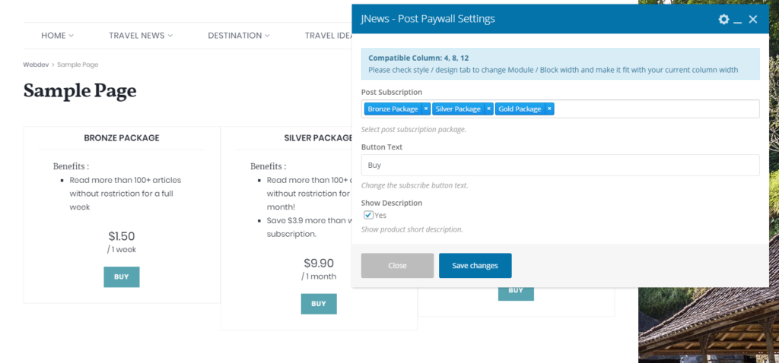Close the Post Paywall Settings dialog
This screenshot has height=363, width=779.
(x=753, y=19)
